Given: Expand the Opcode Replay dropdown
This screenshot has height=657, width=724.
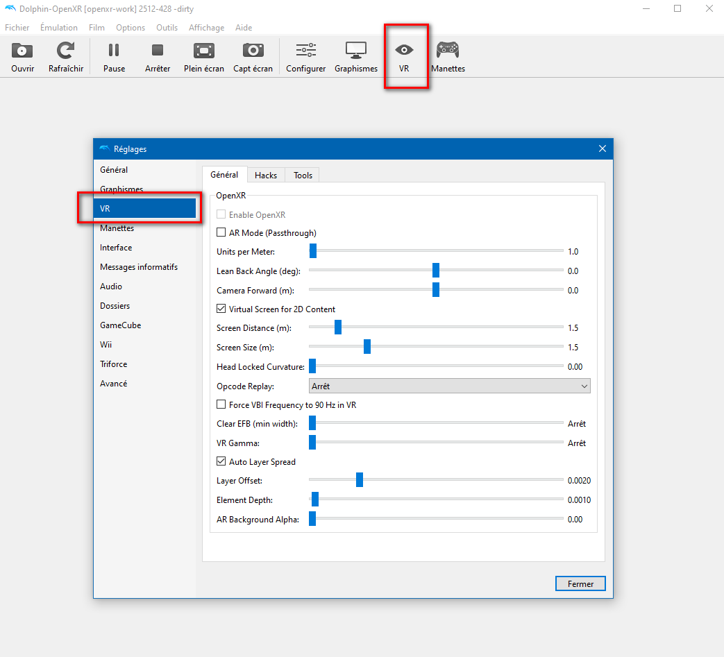Looking at the screenshot, I should pos(449,386).
